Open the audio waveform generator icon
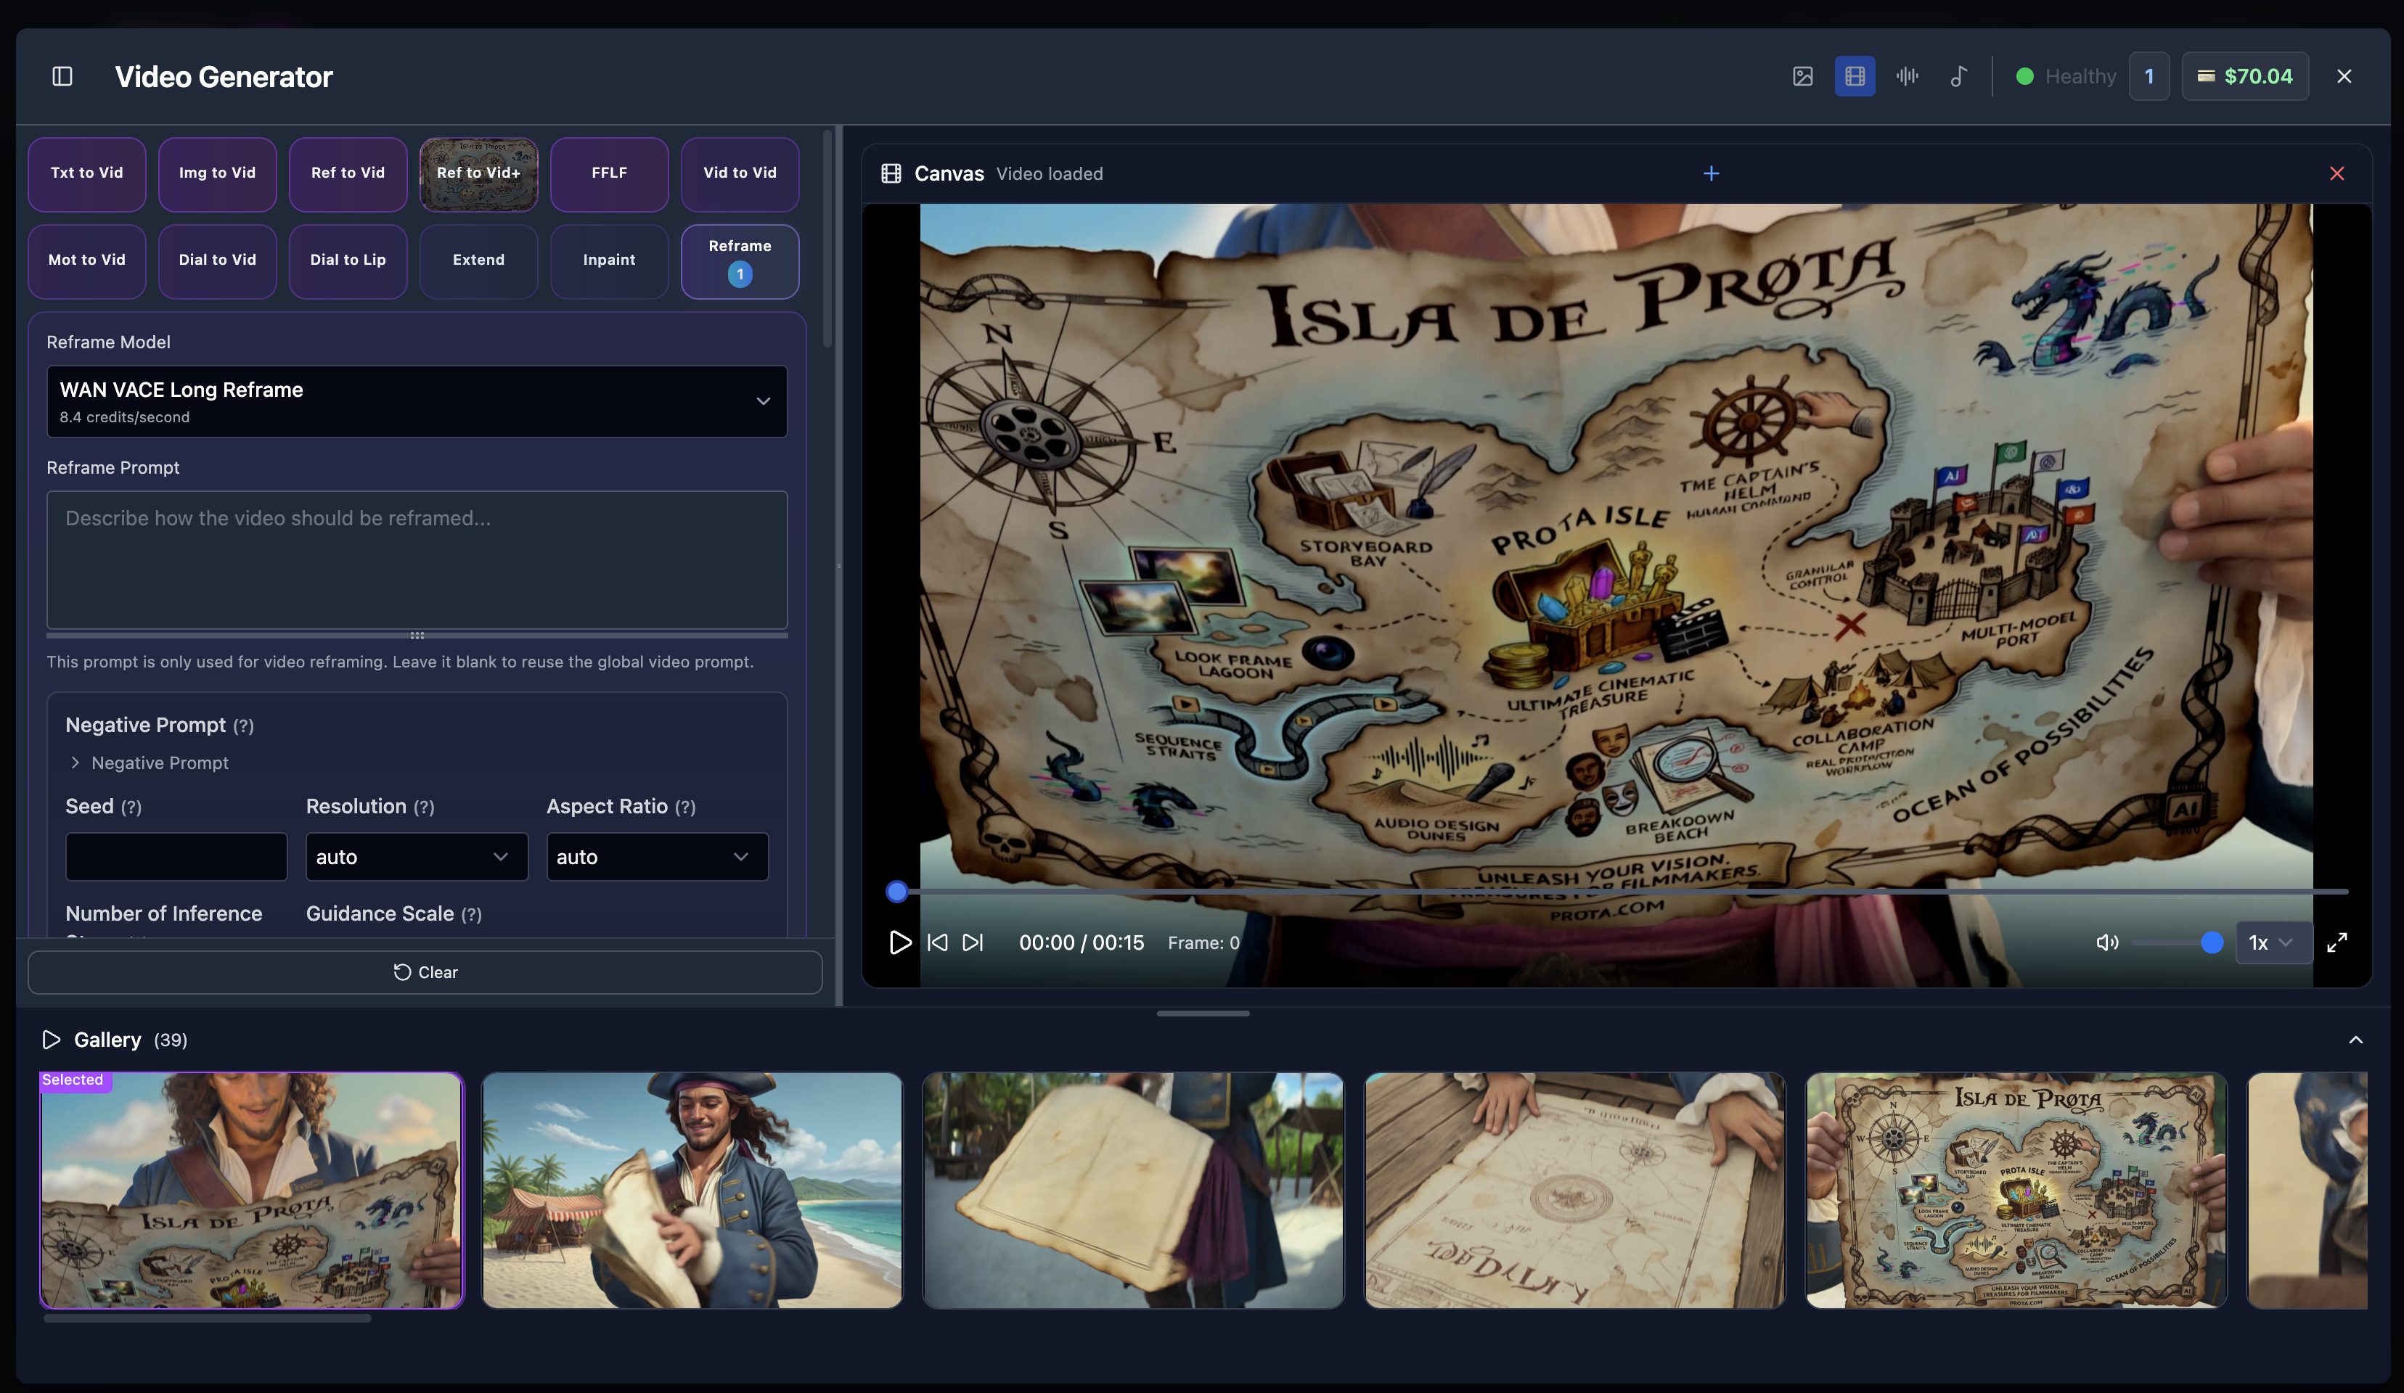The width and height of the screenshot is (2404, 1393). [1907, 76]
